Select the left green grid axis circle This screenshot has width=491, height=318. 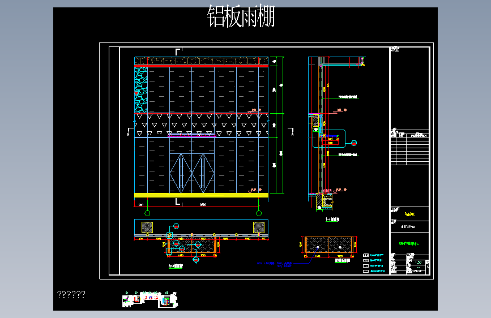(x=147, y=213)
